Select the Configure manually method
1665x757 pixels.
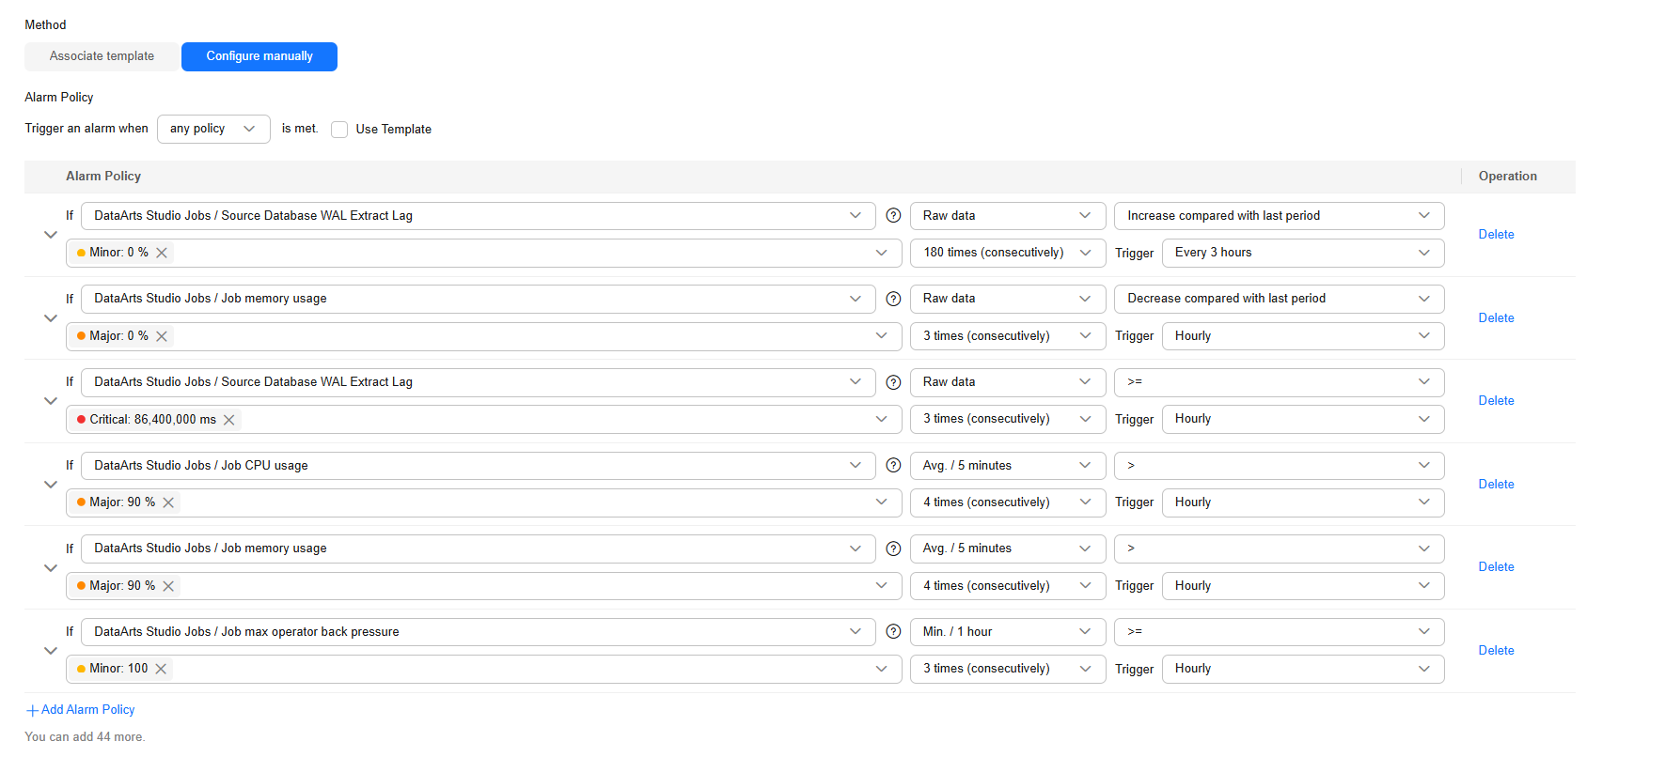259,56
